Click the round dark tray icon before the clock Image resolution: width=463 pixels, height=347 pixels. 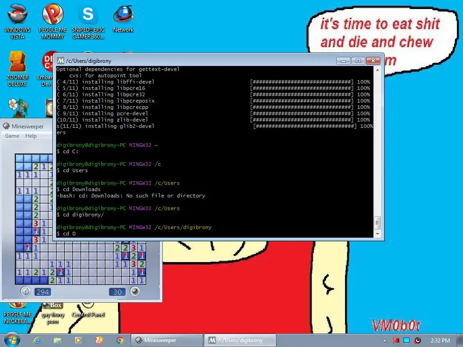click(417, 340)
